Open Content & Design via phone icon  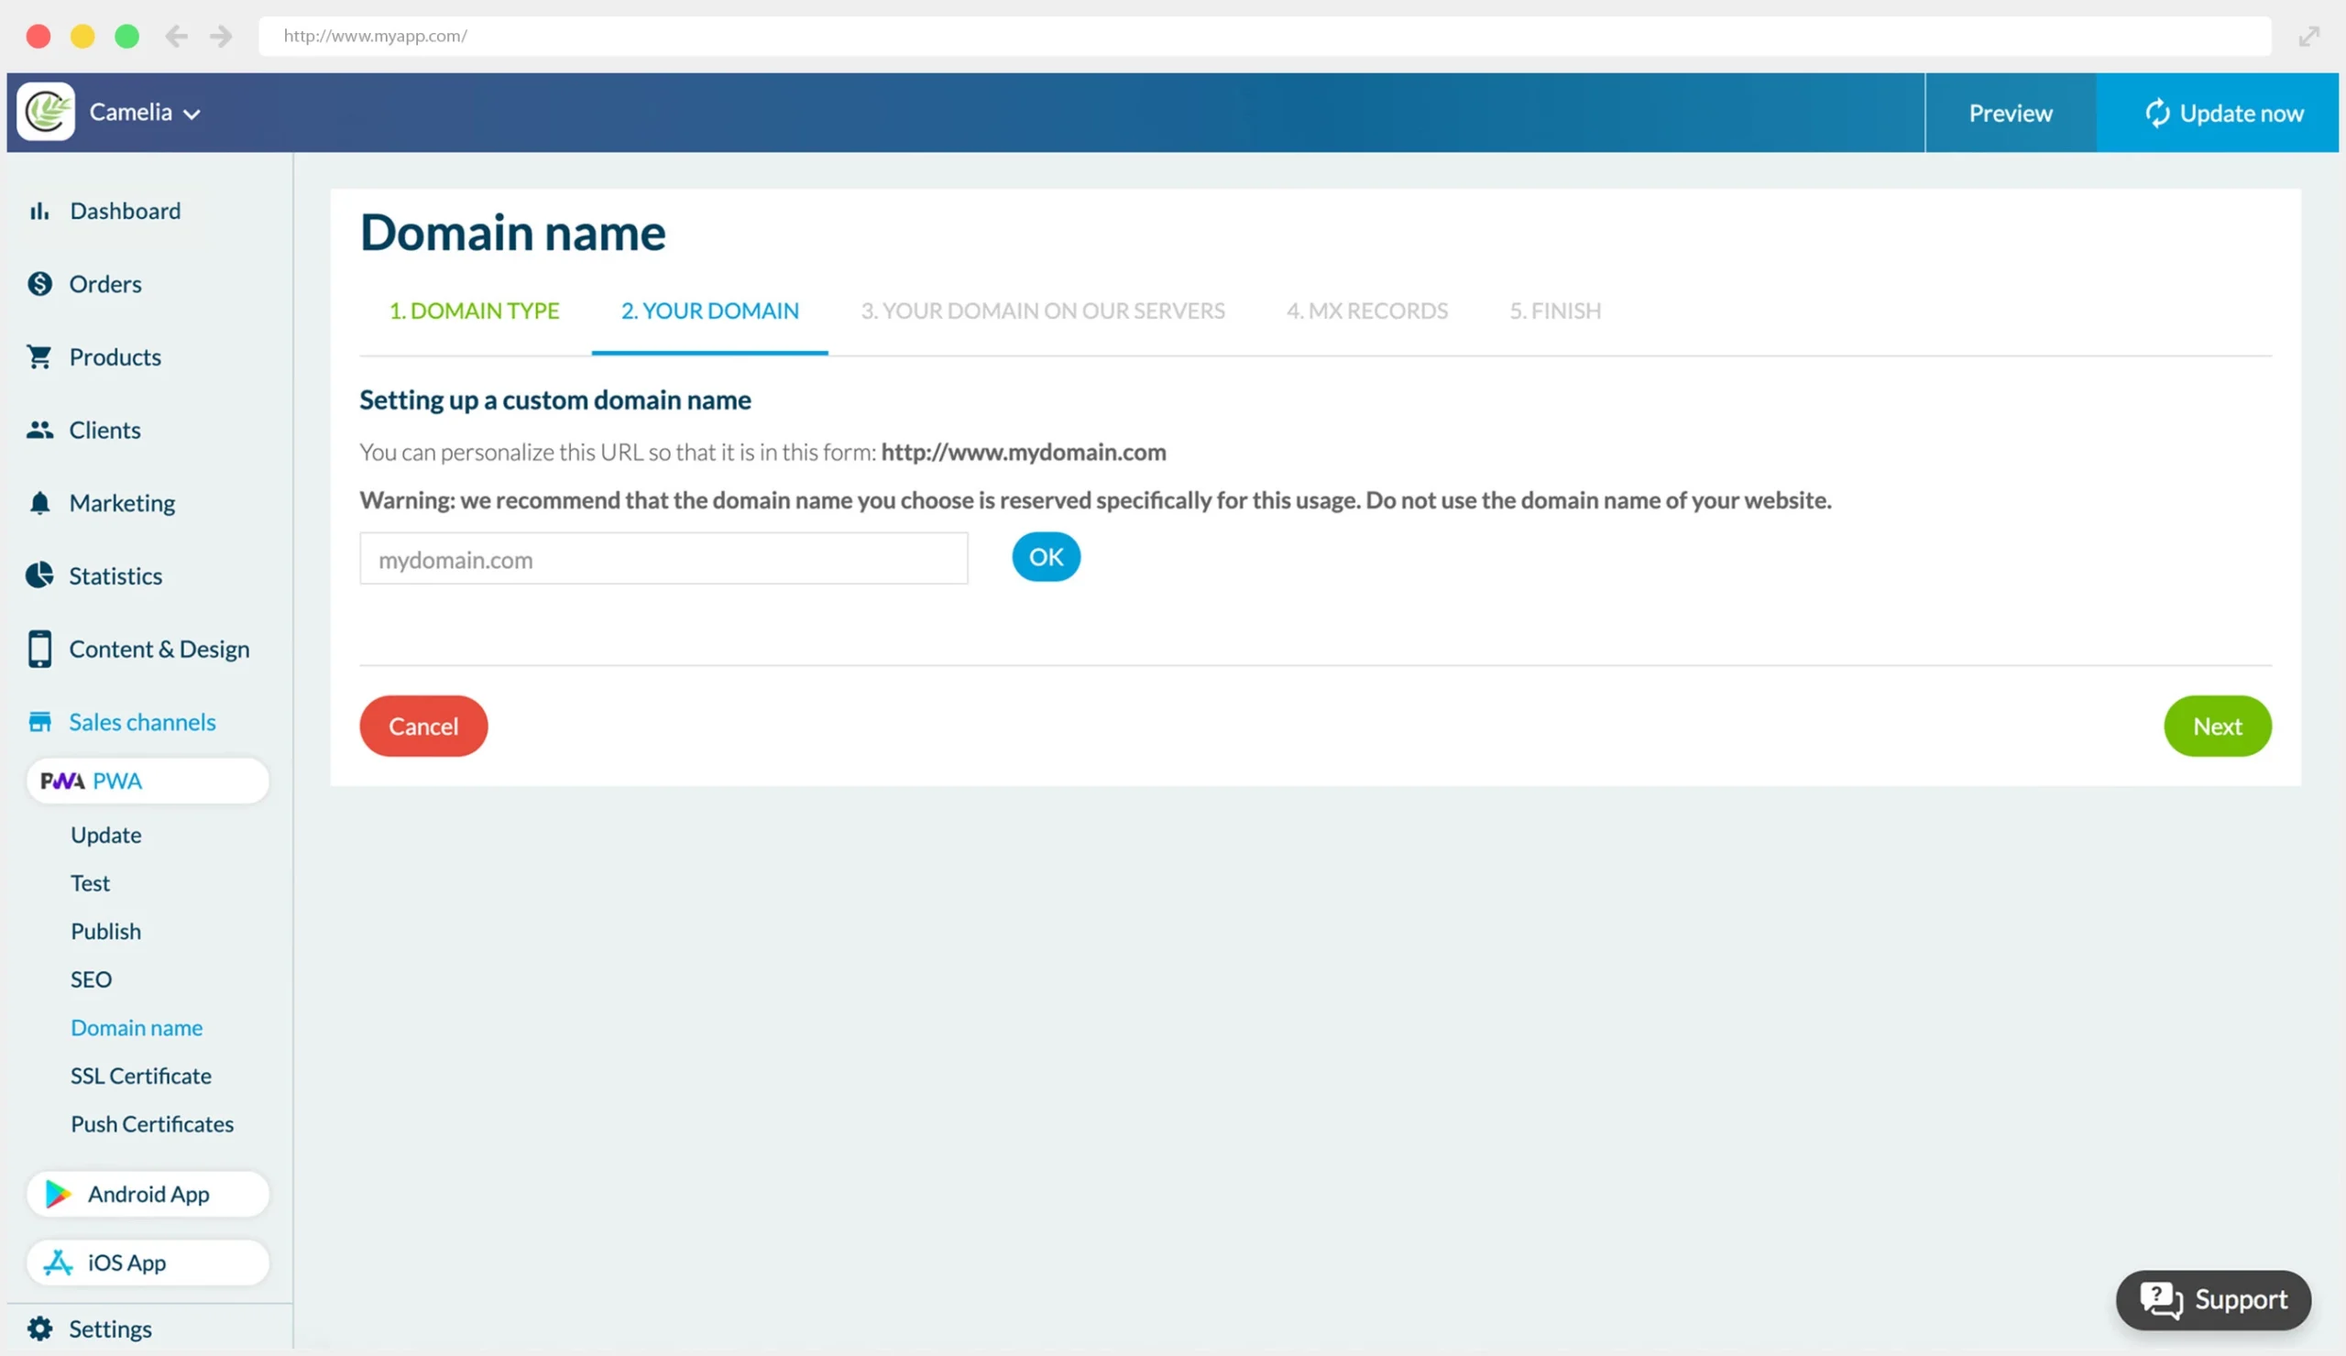[39, 649]
